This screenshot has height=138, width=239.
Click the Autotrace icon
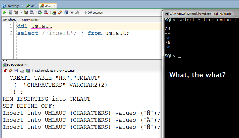tap(26, 13)
